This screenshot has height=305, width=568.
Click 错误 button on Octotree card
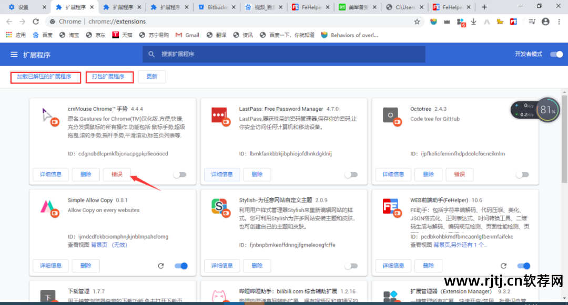(x=459, y=174)
